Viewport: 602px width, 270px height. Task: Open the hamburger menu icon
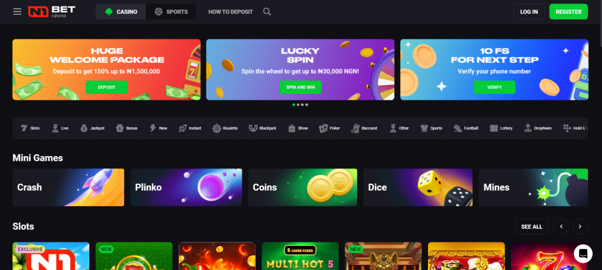coord(17,12)
